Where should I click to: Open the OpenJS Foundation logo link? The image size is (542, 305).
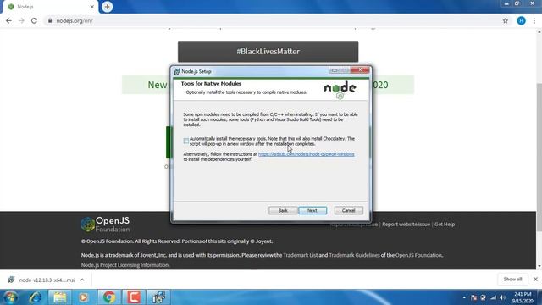coord(105,224)
